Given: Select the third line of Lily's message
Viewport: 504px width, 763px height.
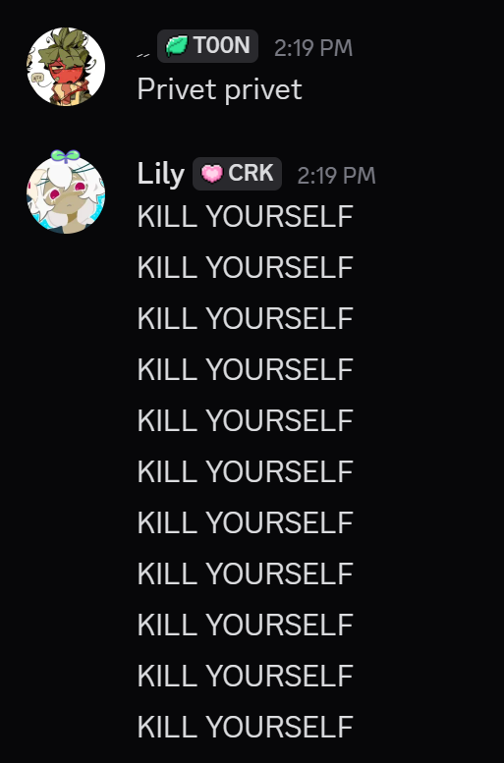Looking at the screenshot, I should [245, 319].
